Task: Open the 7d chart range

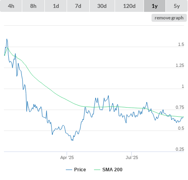Action: tap(78, 6)
